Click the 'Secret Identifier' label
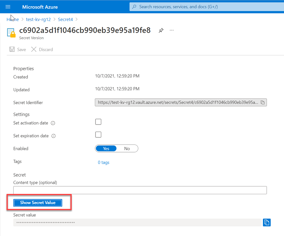The image size is (284, 236). (x=28, y=103)
